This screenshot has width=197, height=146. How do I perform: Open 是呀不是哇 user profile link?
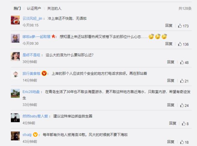[32, 55]
